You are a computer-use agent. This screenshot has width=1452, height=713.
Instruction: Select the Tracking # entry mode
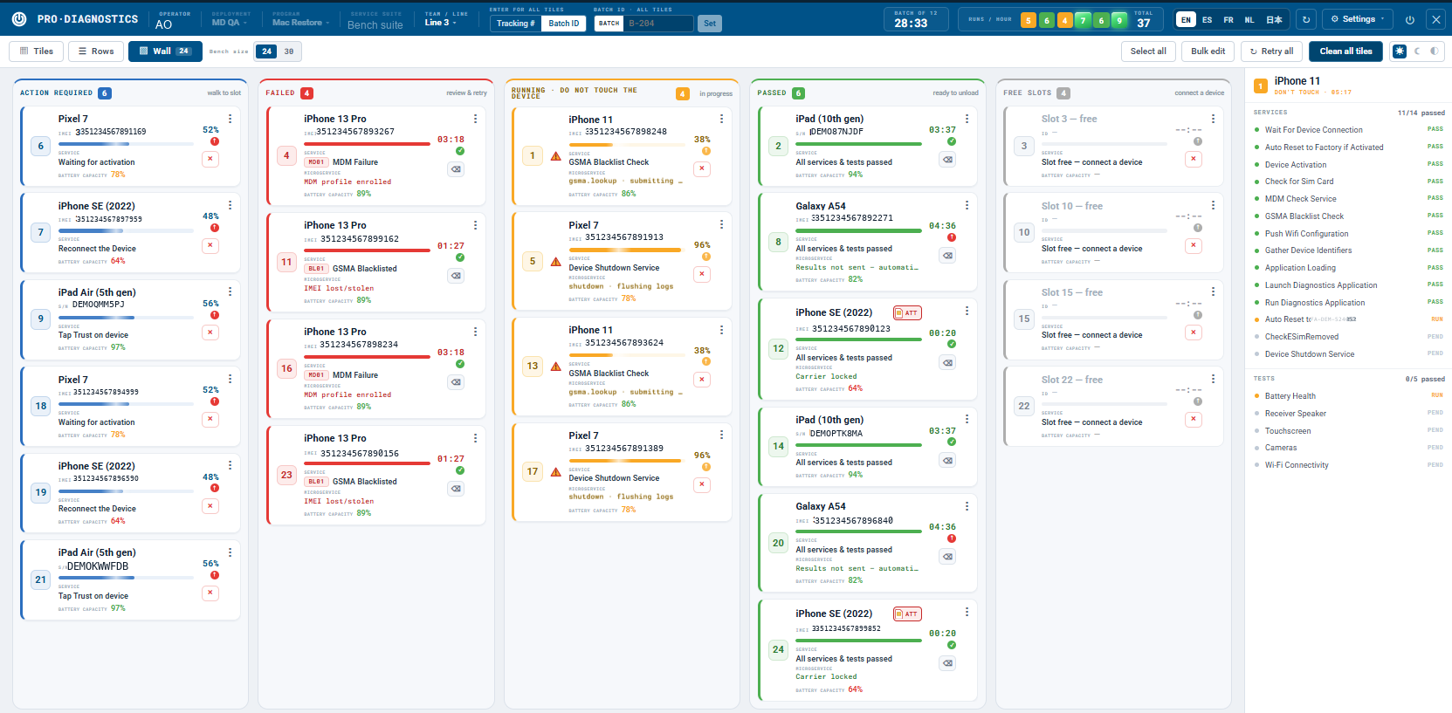[x=516, y=24]
